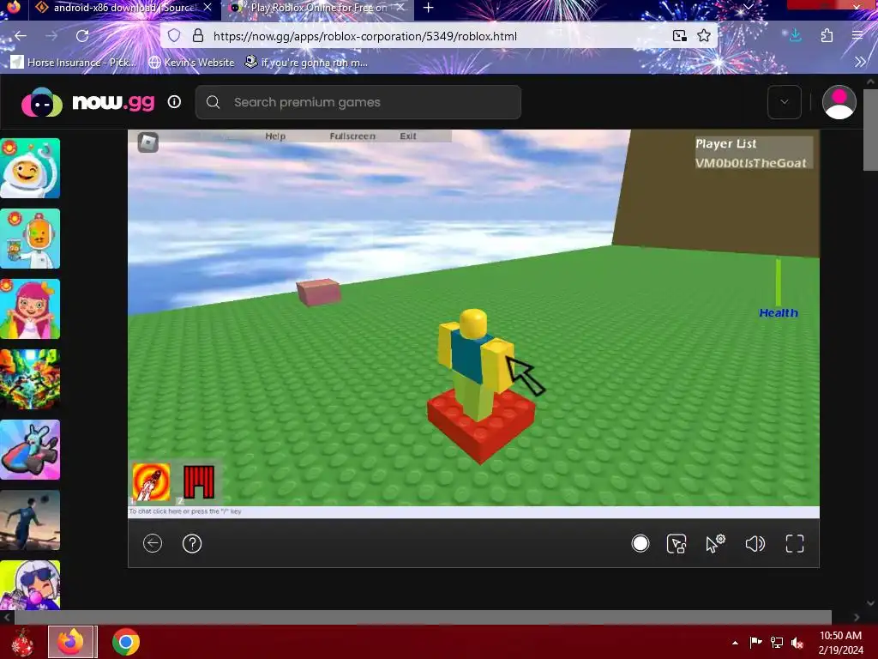Open the help question mark icon
This screenshot has height=659, width=878.
(x=192, y=543)
